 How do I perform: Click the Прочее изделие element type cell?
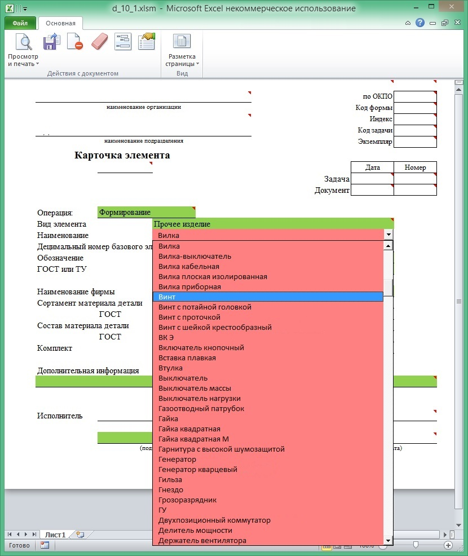pyautogui.click(x=273, y=223)
